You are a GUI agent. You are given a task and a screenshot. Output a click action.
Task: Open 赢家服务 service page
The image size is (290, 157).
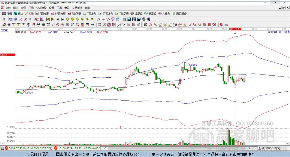pyautogui.click(x=180, y=14)
